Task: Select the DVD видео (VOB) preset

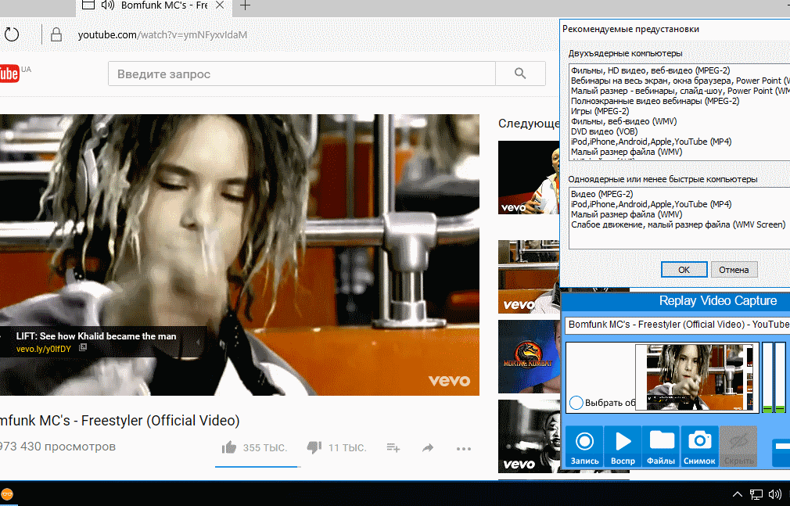Action: [x=604, y=131]
